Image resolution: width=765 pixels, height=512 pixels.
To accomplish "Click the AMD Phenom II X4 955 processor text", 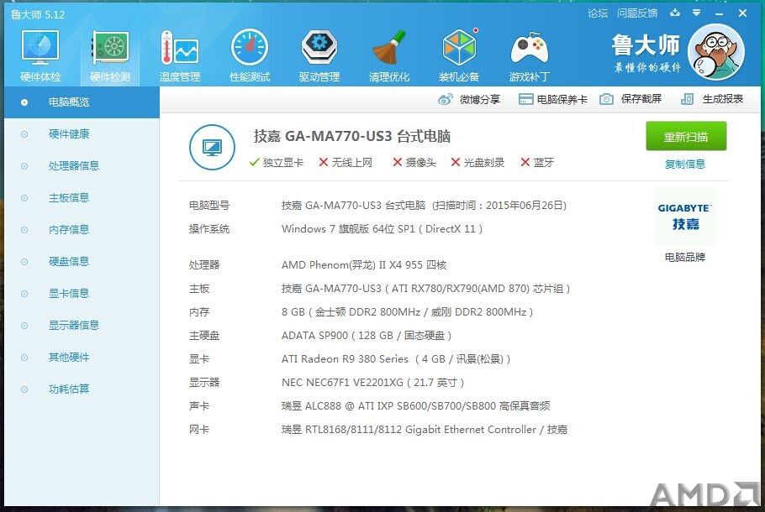I will 364,265.
